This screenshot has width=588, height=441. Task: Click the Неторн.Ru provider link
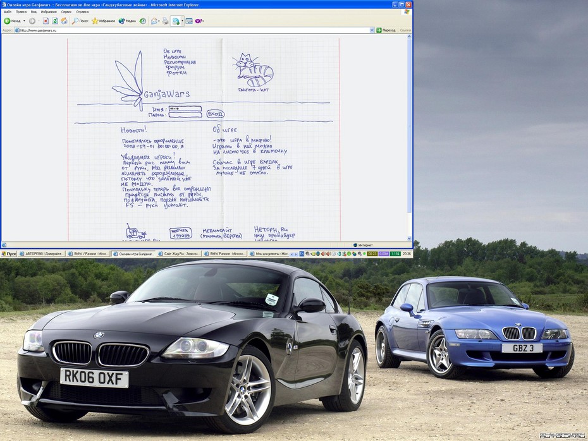click(271, 229)
